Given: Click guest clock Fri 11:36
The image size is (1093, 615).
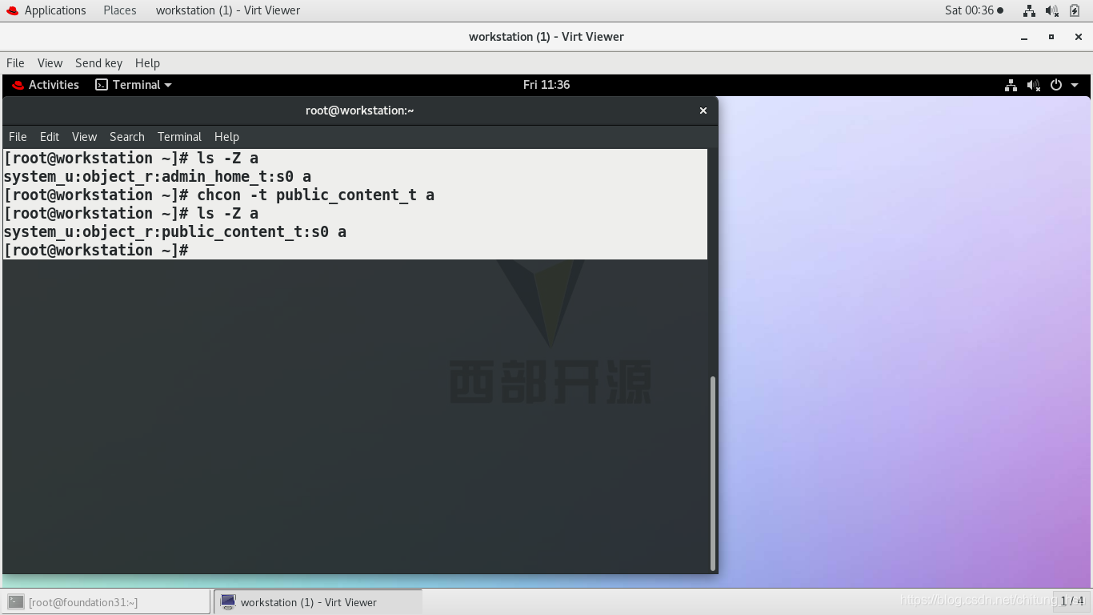Looking at the screenshot, I should pyautogui.click(x=546, y=85).
